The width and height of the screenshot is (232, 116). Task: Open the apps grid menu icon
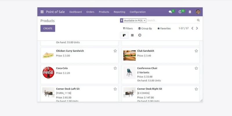point(42,12)
